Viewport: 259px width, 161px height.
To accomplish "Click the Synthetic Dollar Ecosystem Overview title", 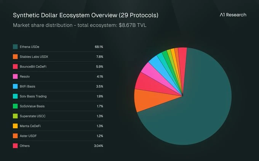I will pyautogui.click(x=86, y=15).
